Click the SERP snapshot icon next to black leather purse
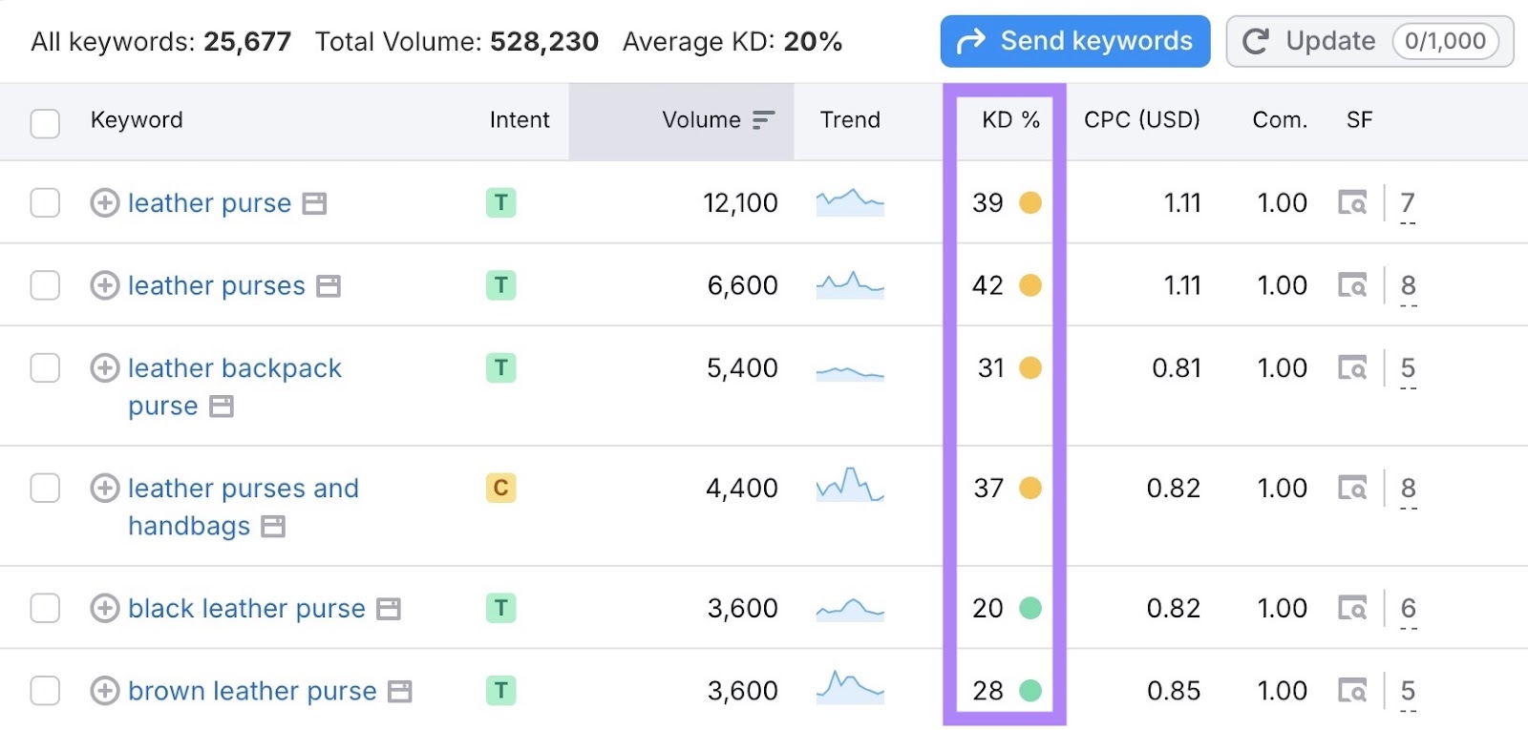 (x=389, y=609)
